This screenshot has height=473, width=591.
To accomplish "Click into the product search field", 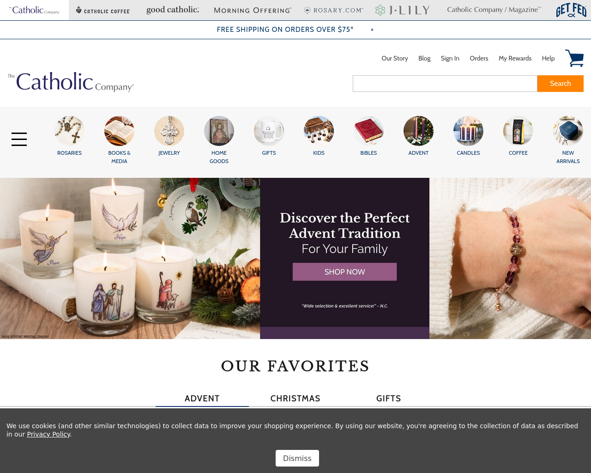I will click(x=445, y=84).
